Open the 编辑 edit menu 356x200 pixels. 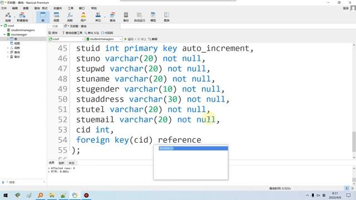pos(15,8)
